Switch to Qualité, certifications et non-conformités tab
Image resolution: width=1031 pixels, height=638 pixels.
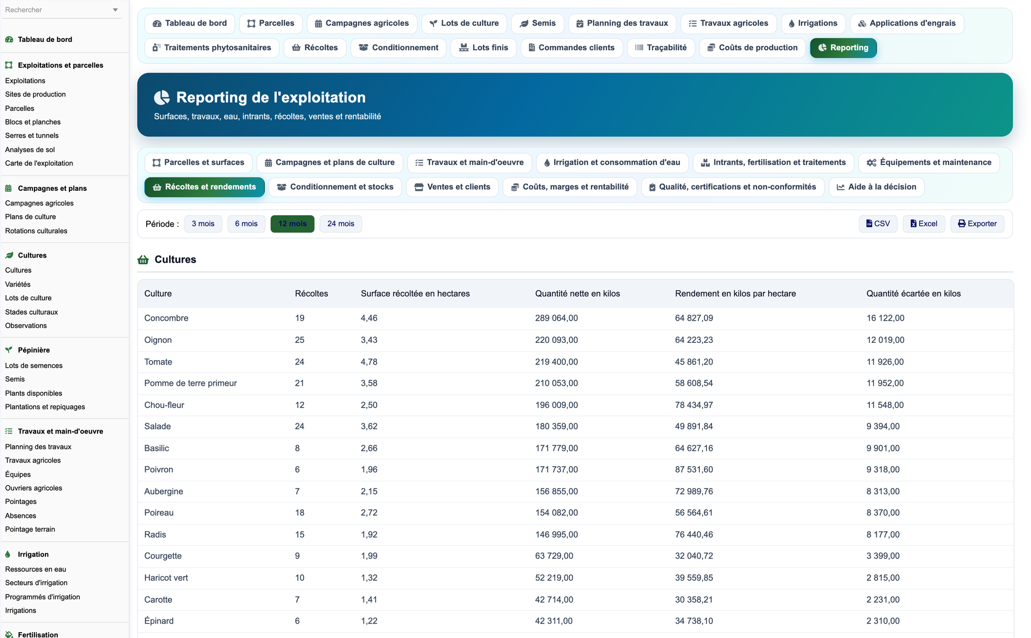tap(733, 187)
